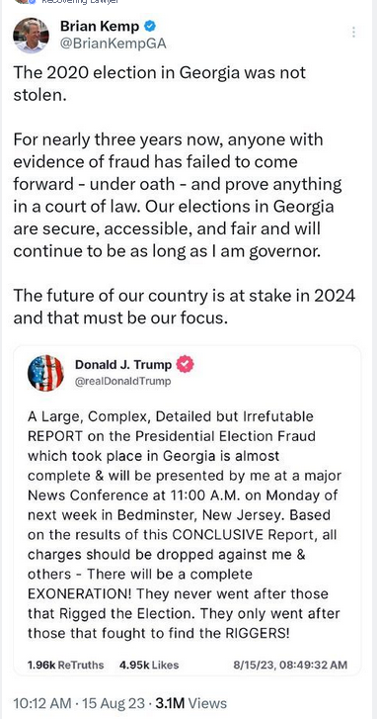Image resolution: width=380 pixels, height=719 pixels.
Task: Click the red verified badge beside Donald J. Trump
Action: 186,365
